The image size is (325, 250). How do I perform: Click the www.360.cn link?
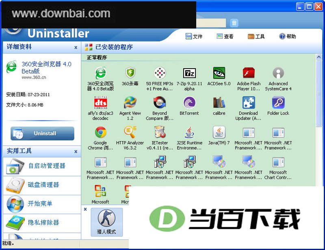(34, 78)
